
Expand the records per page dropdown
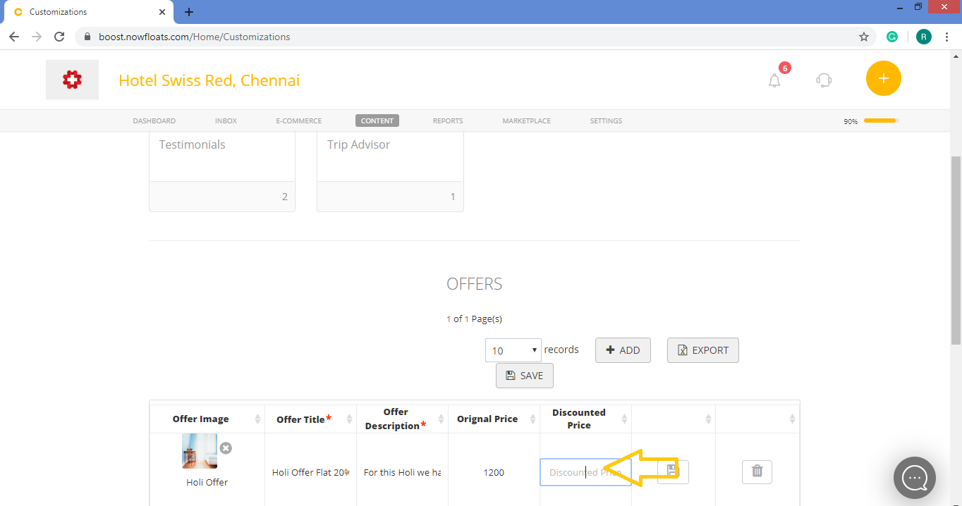click(513, 350)
